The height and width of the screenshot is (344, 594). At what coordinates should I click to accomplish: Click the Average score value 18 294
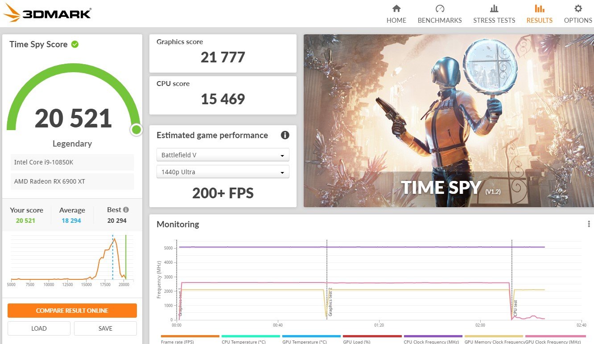(72, 221)
